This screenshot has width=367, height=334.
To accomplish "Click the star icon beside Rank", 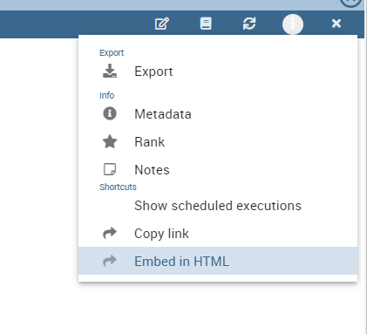I will (x=110, y=142).
